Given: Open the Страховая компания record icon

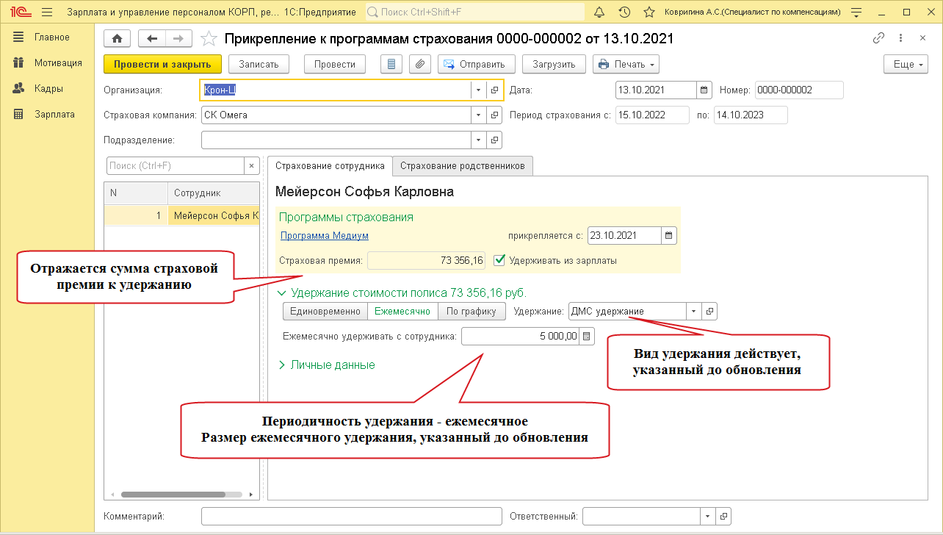Looking at the screenshot, I should [494, 115].
